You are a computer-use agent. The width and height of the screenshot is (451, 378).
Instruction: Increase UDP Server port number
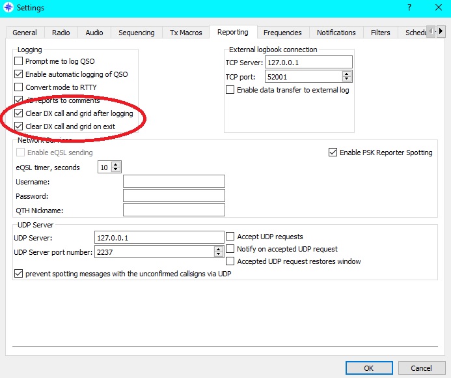pos(218,249)
